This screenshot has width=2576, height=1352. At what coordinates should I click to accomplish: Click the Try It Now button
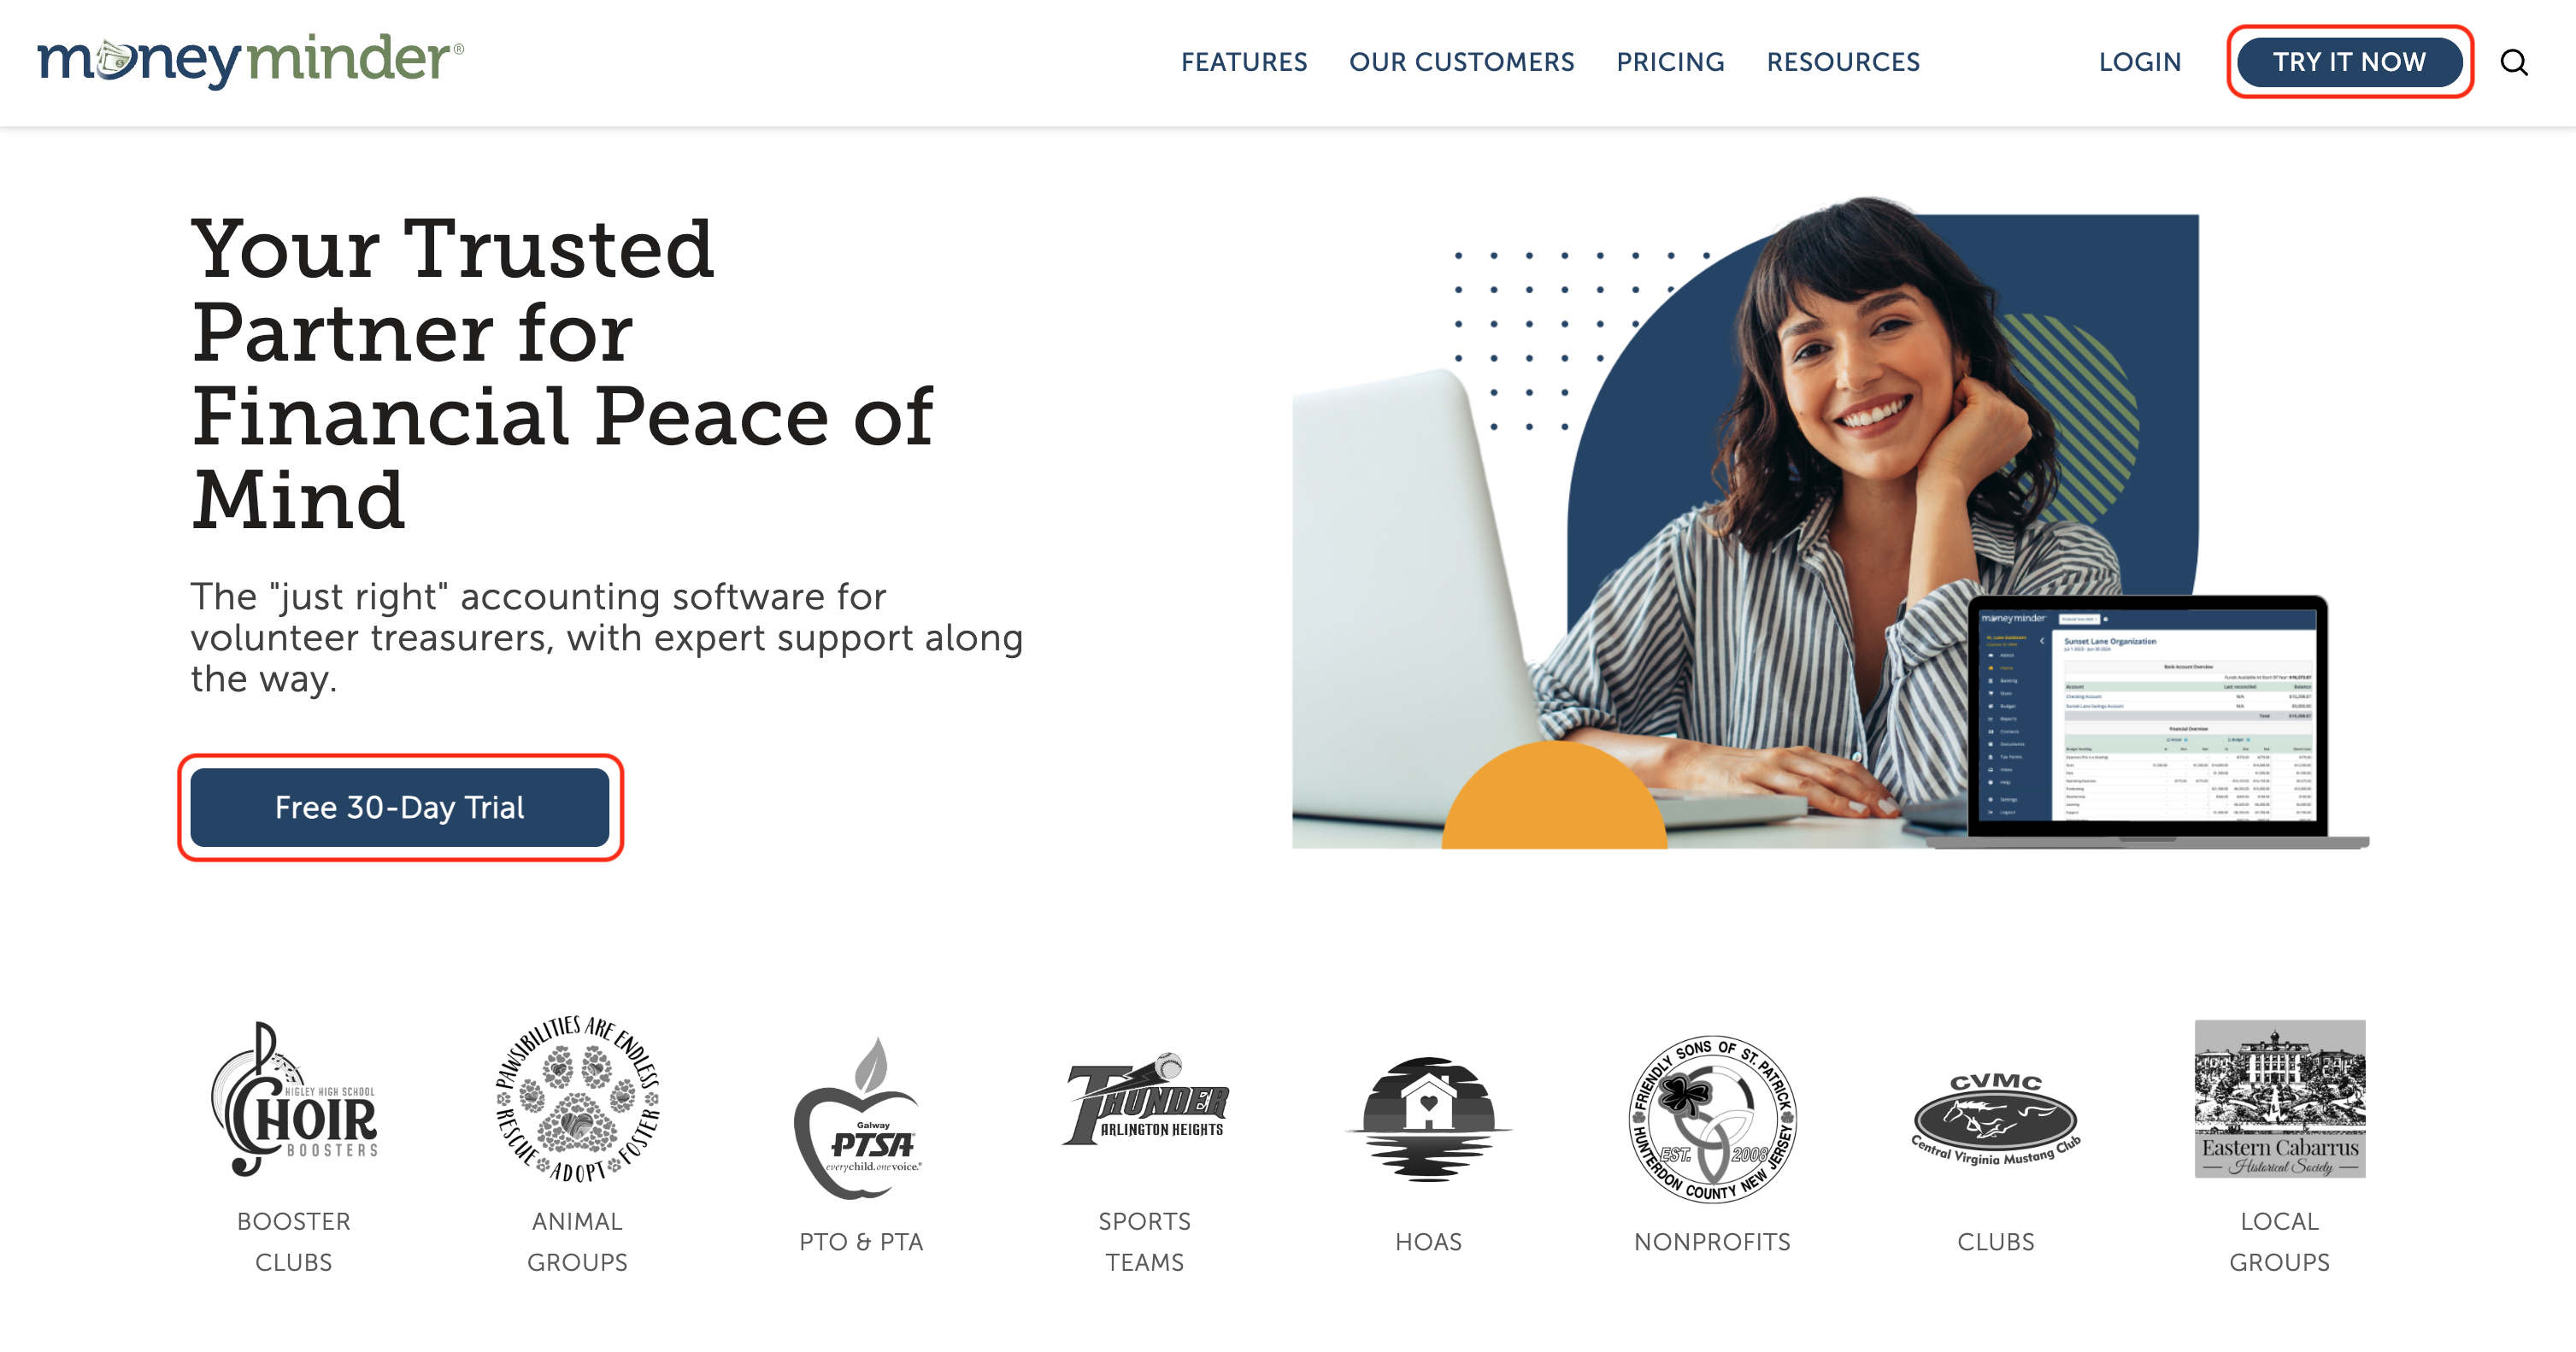[2350, 62]
